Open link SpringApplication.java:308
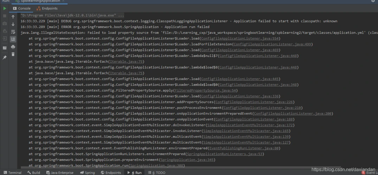 pyautogui.click(x=157, y=166)
